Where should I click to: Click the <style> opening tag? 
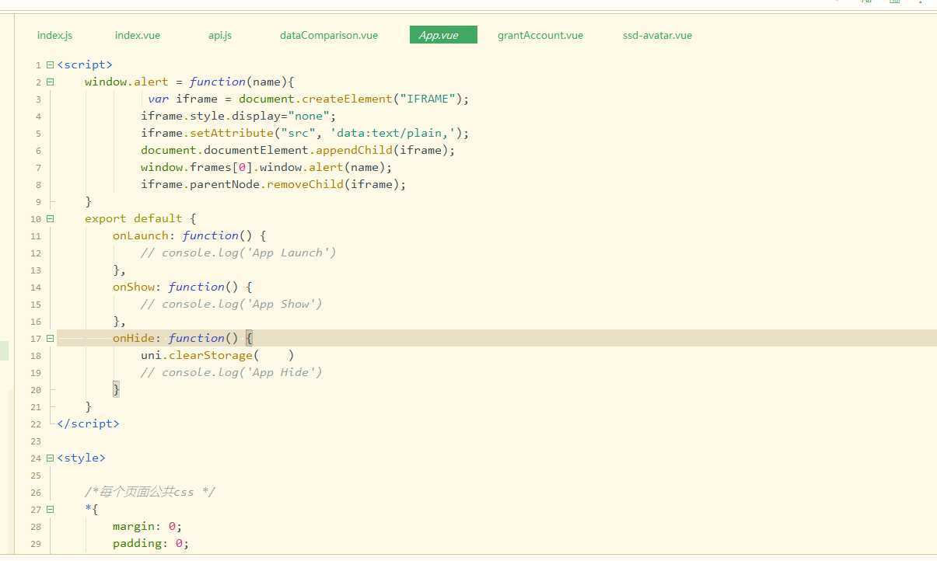pyautogui.click(x=81, y=458)
